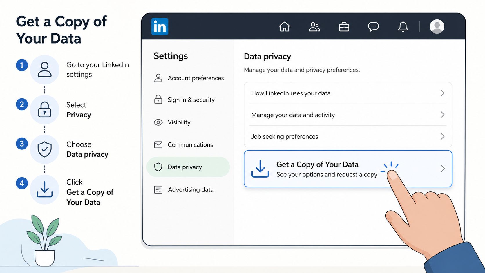This screenshot has height=273, width=485.
Task: Open Manage your data and activity
Action: pos(348,115)
